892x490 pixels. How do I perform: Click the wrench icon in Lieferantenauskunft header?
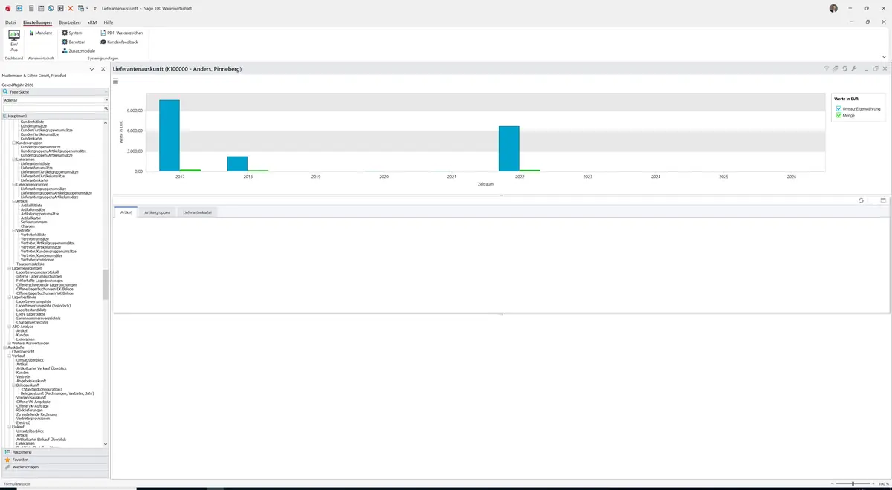click(854, 68)
